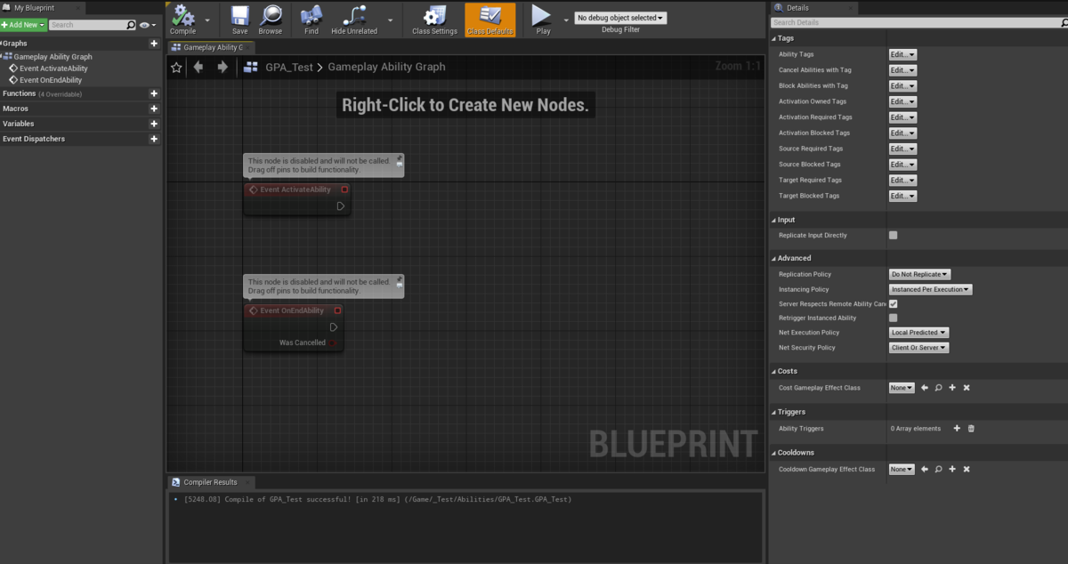Save the blueprint asset
The image size is (1068, 564).
239,20
